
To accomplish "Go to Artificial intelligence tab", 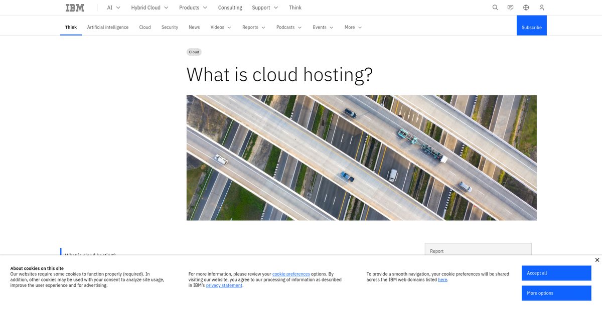I will coord(108,27).
